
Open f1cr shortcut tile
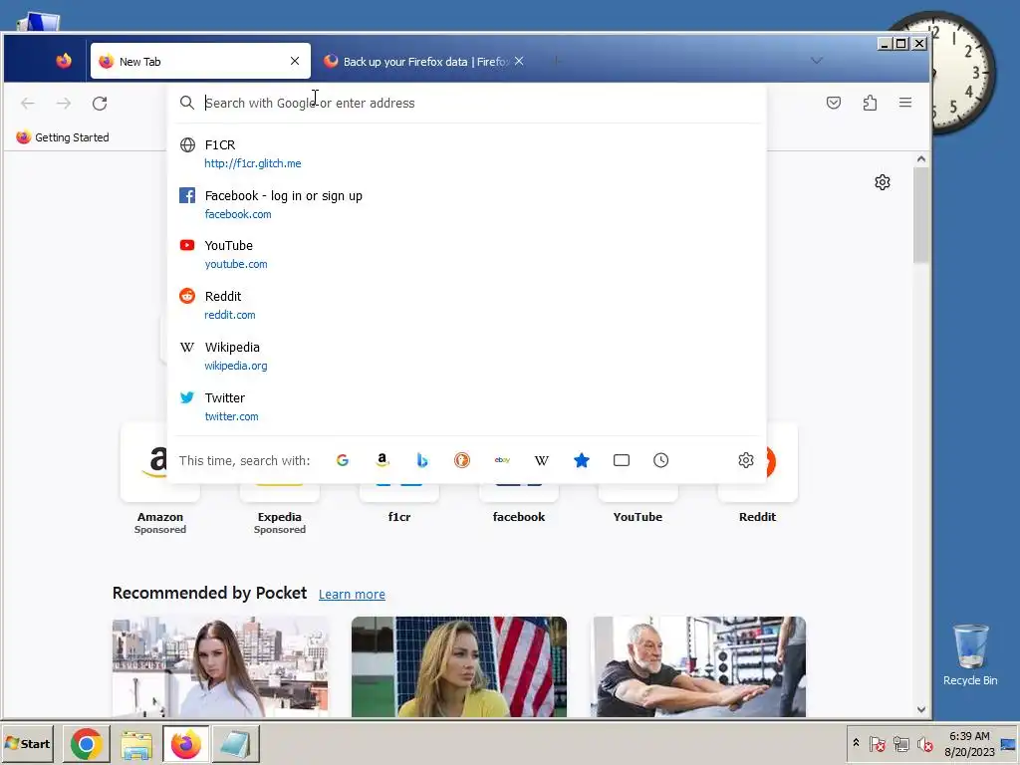coord(399,504)
